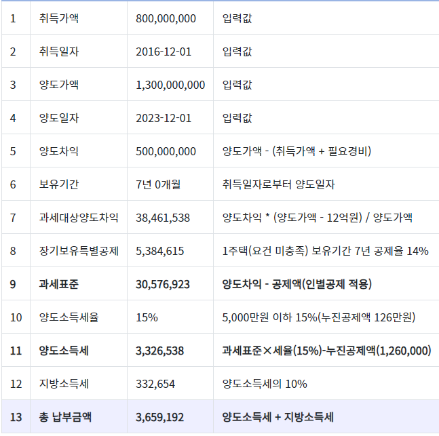Viewport: 439px width, 436px height.
Task: Select the 보유기간 label
Action: (x=59, y=184)
